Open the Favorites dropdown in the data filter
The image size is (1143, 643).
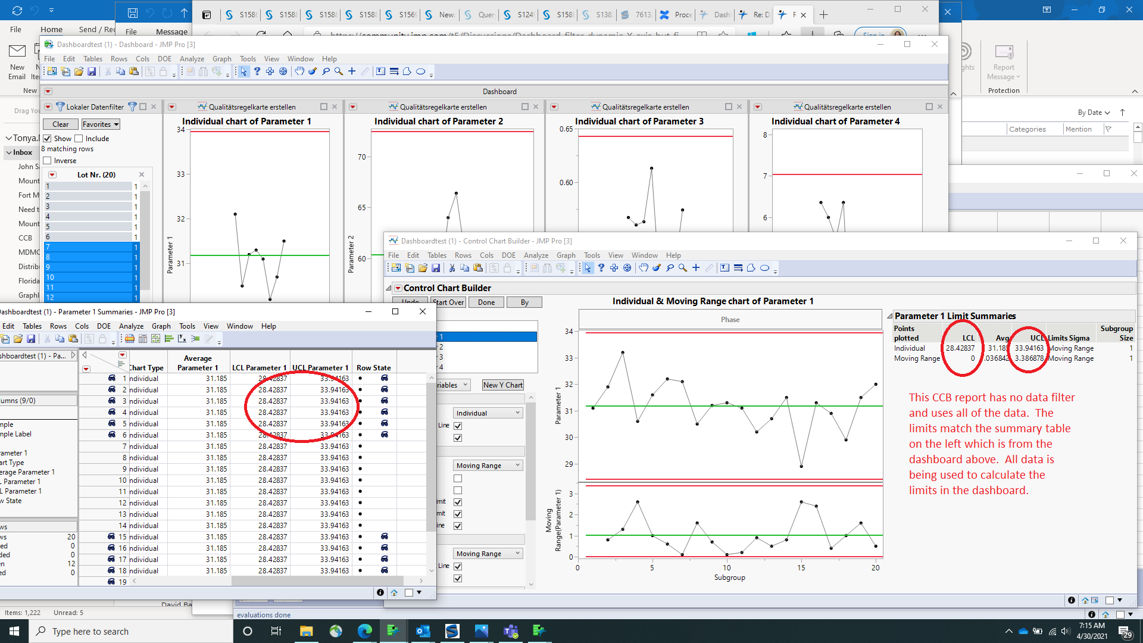click(100, 124)
